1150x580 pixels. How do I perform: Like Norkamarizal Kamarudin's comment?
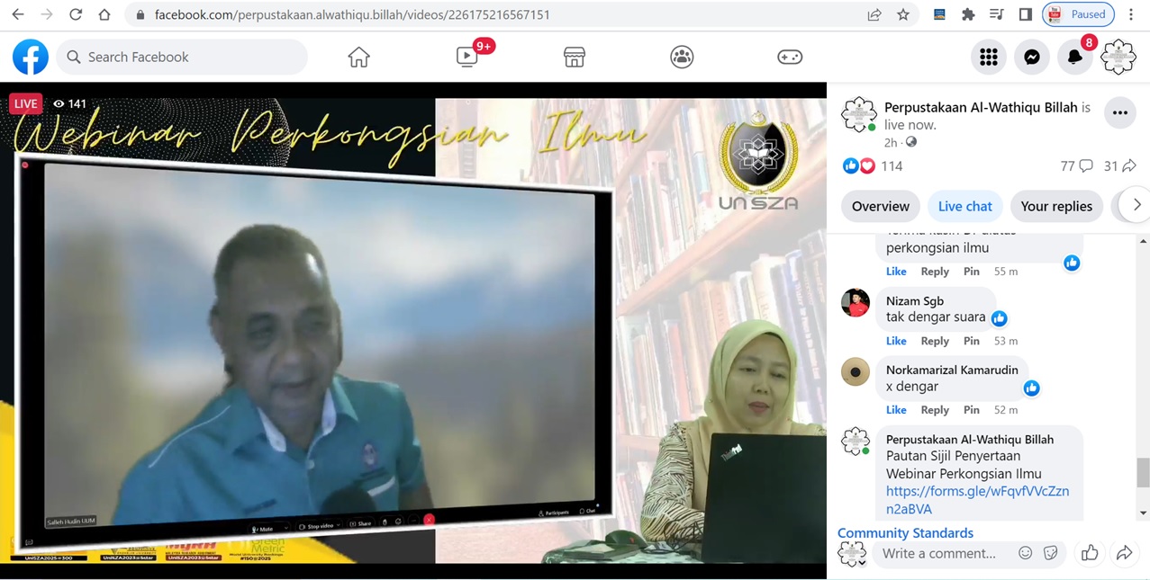click(896, 410)
